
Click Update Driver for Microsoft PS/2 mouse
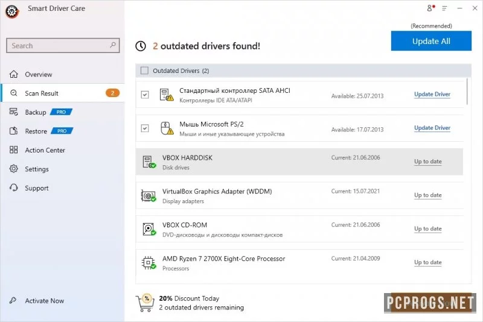[432, 128]
